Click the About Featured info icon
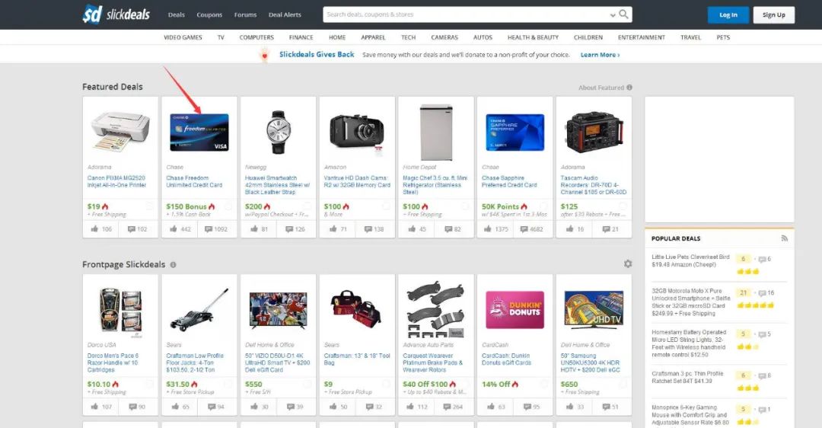Screen dimensions: 822x428 click(x=629, y=88)
